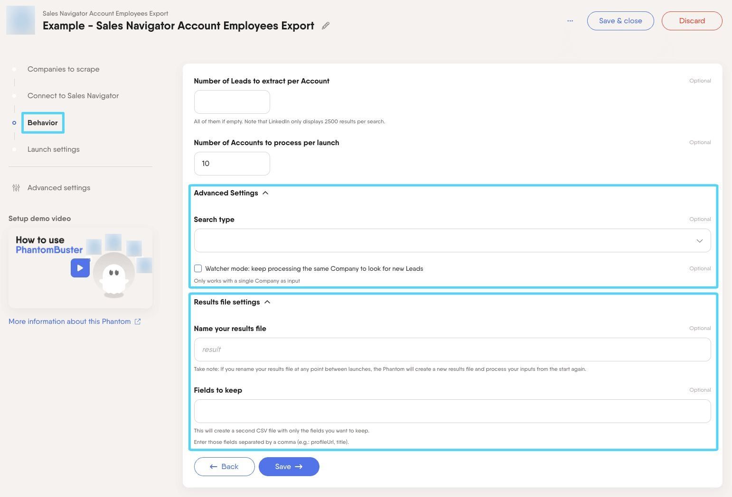Image resolution: width=732 pixels, height=497 pixels.
Task: Click the blue Save button
Action: click(289, 467)
